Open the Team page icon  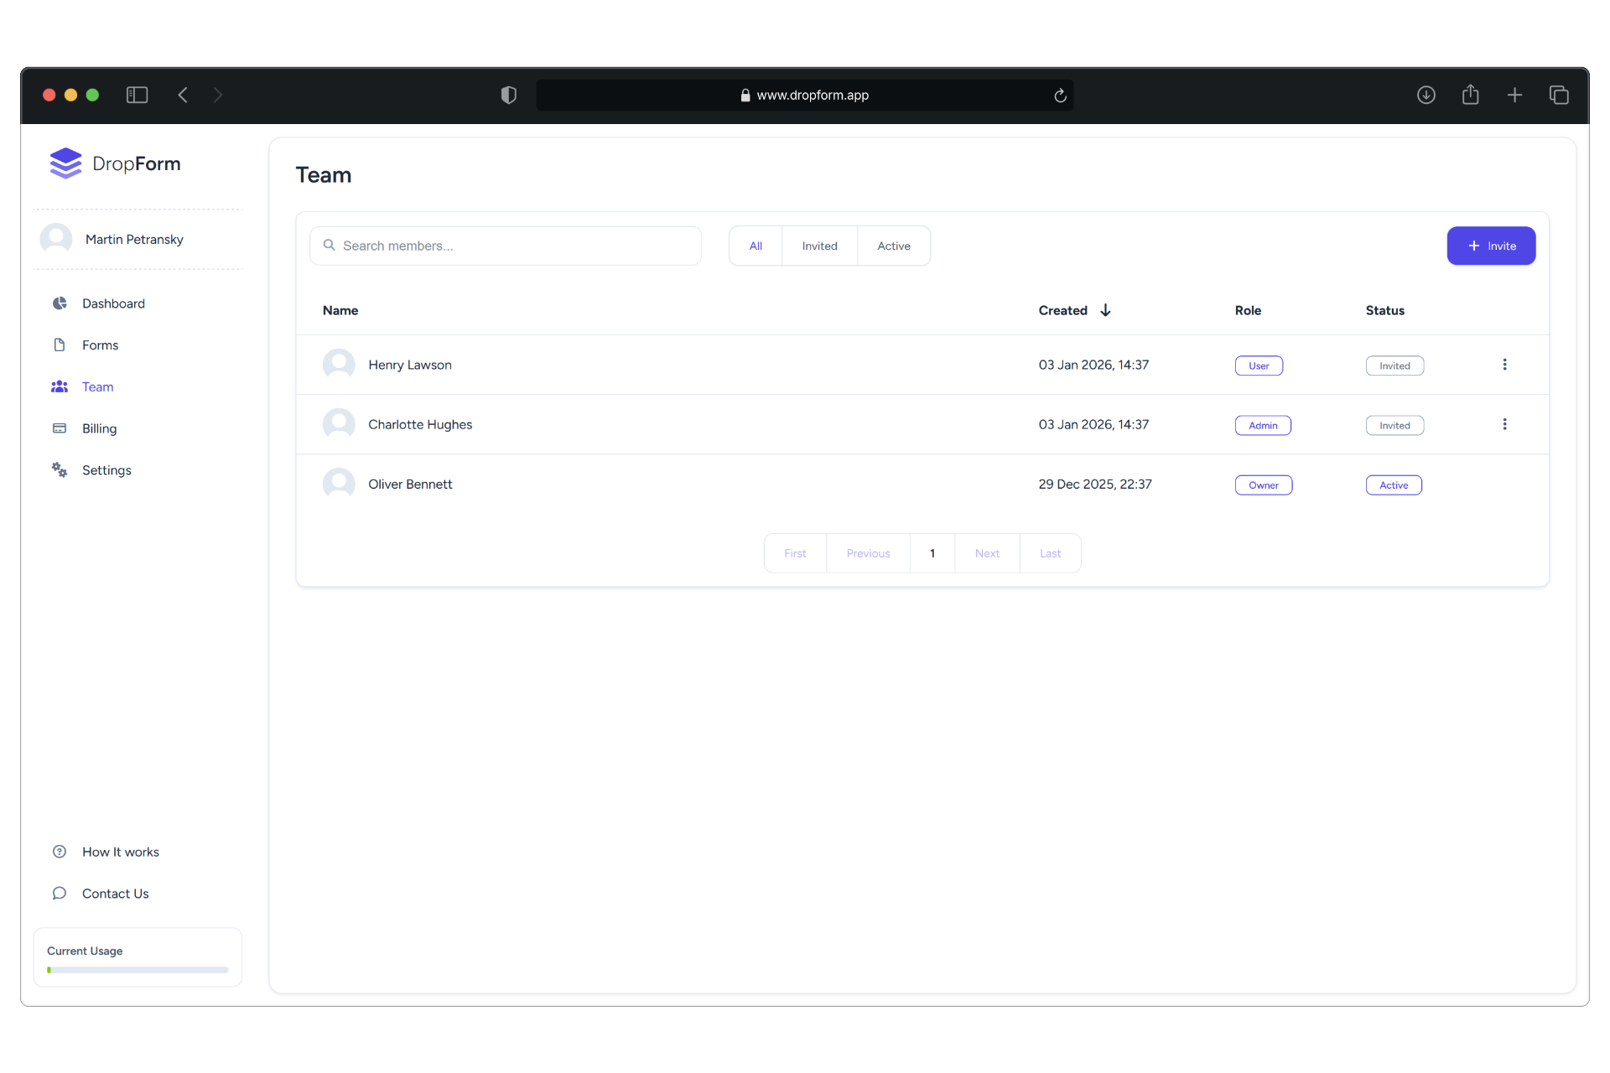coord(60,386)
